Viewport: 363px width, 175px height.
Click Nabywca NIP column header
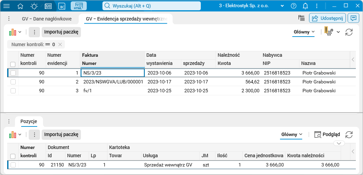pyautogui.click(x=280, y=64)
